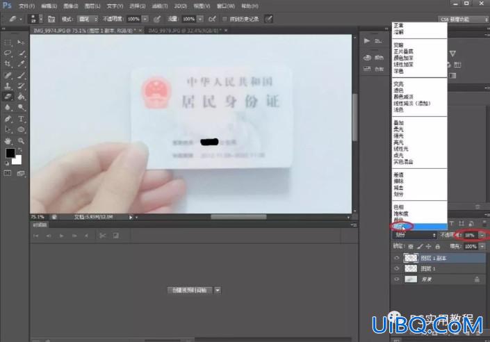Select the Lasso tool
The height and width of the screenshot is (342, 490).
(8, 53)
